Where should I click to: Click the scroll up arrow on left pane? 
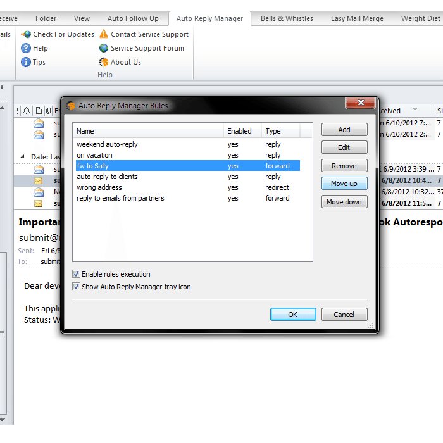[3, 108]
